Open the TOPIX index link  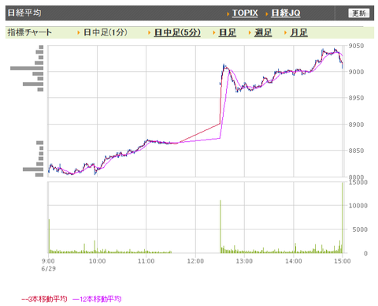(x=245, y=13)
